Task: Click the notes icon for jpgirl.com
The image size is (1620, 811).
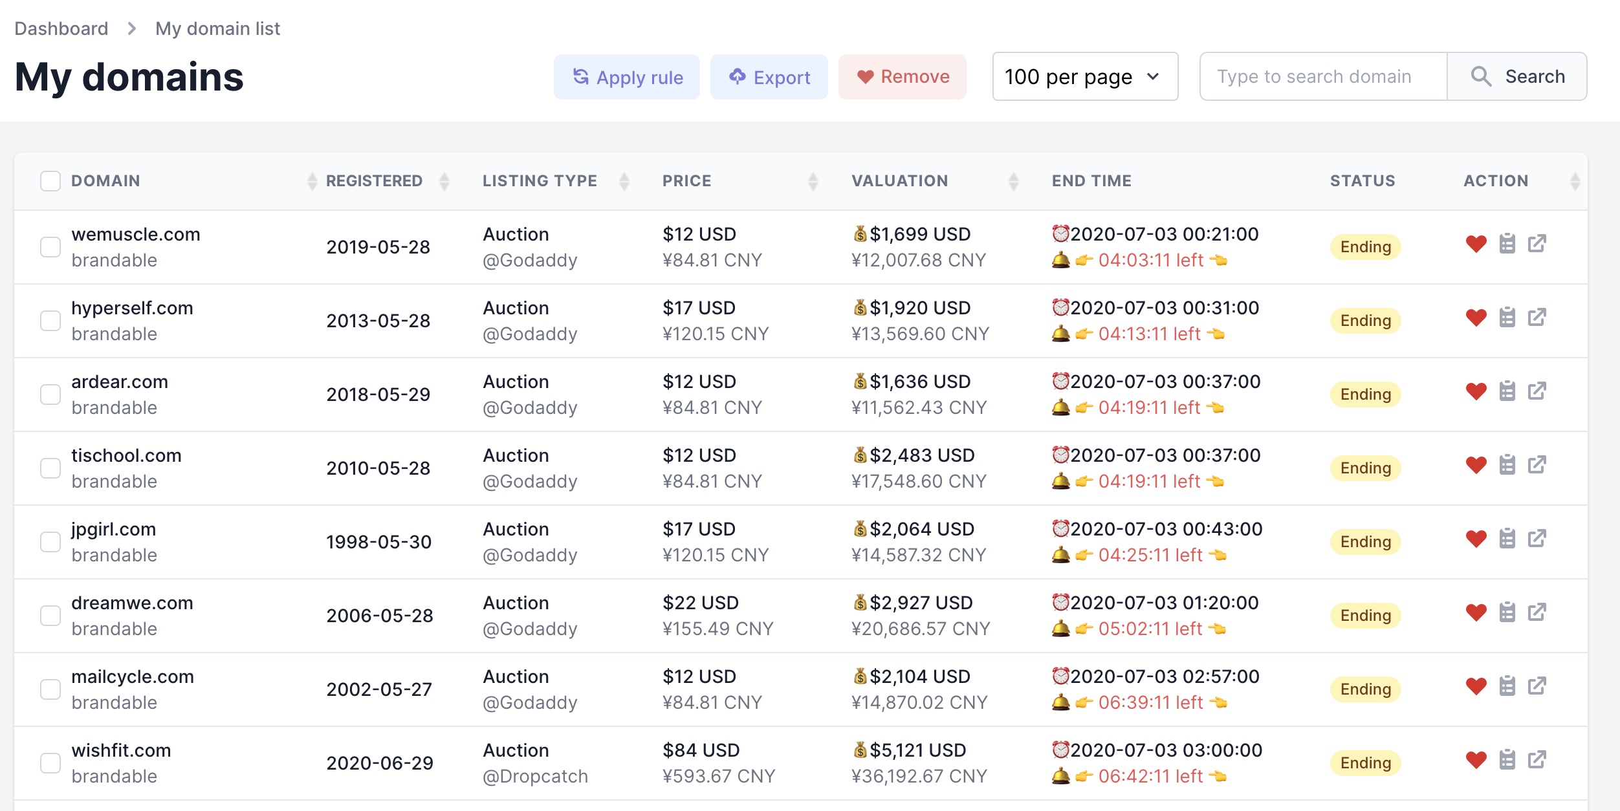Action: [1507, 539]
